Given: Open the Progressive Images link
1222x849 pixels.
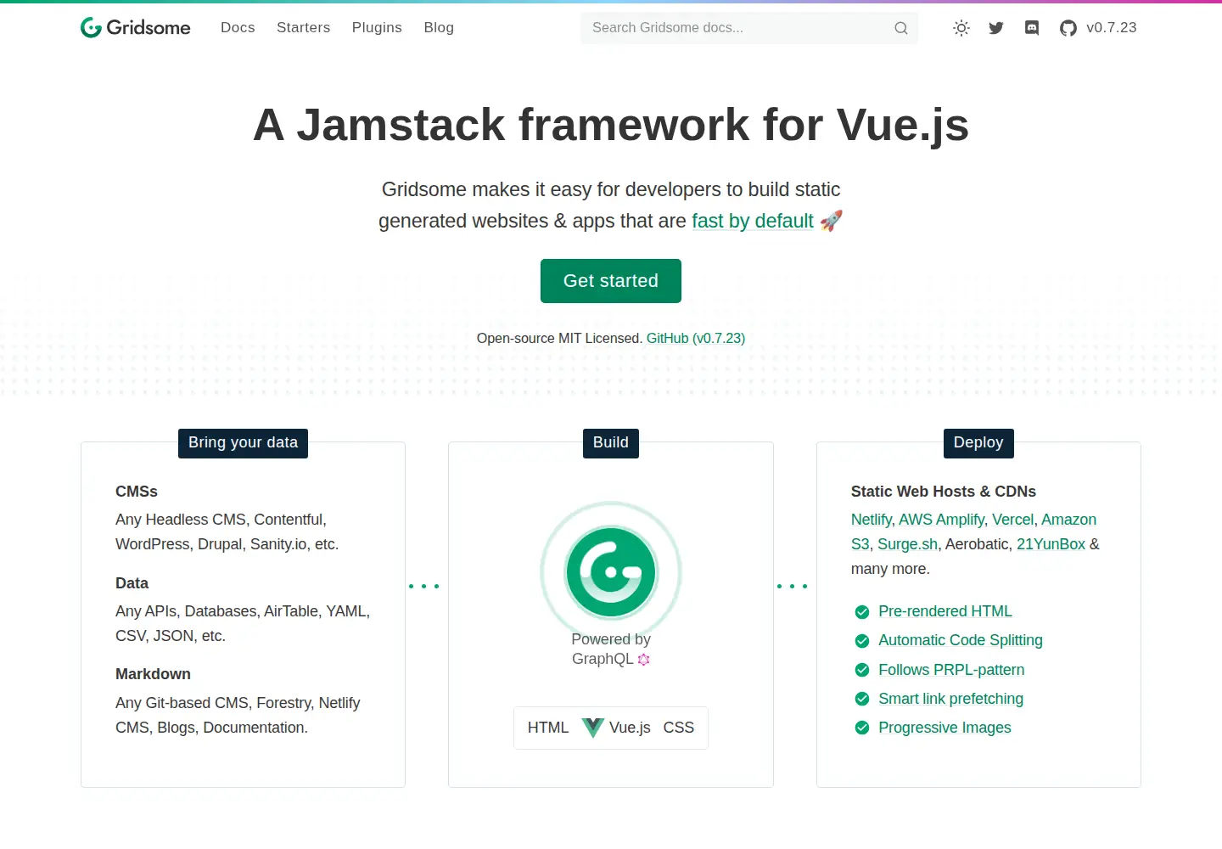Looking at the screenshot, I should (x=945, y=728).
